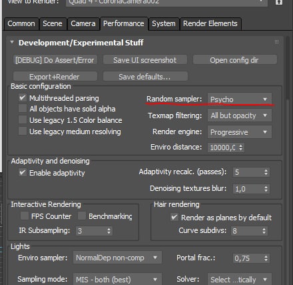Viewport: 293px width, 285px height.
Task: Click the Denoising textures blur spinner
Action: (x=266, y=189)
